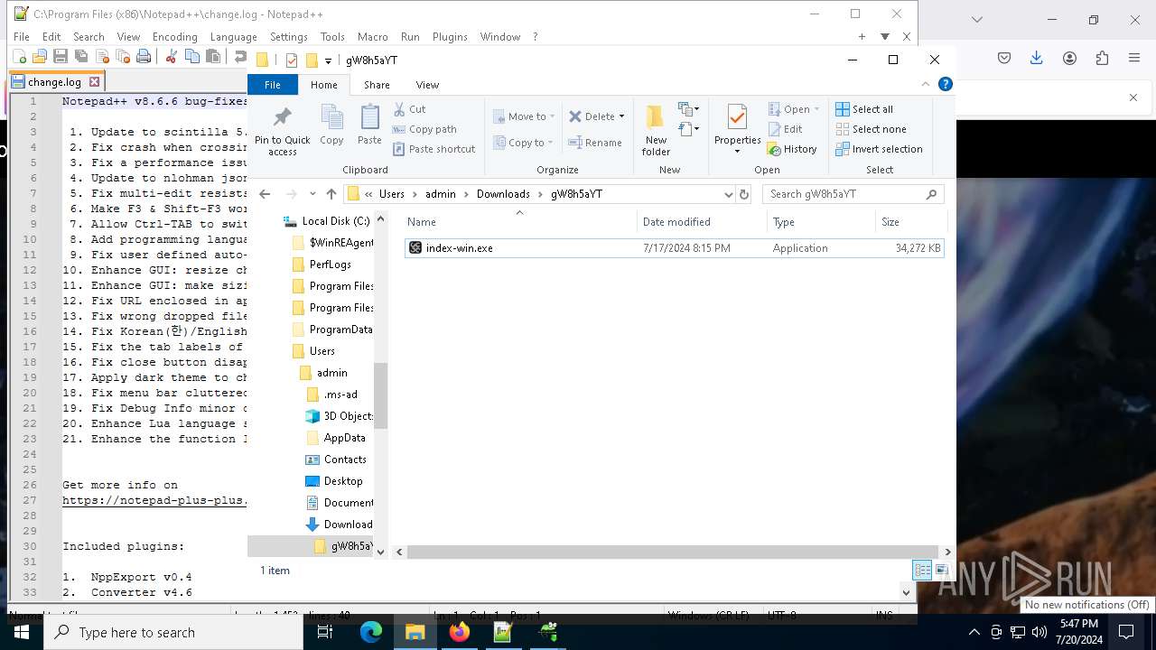Select Contacts in navigation tree
This screenshot has height=650, width=1156.
point(345,460)
